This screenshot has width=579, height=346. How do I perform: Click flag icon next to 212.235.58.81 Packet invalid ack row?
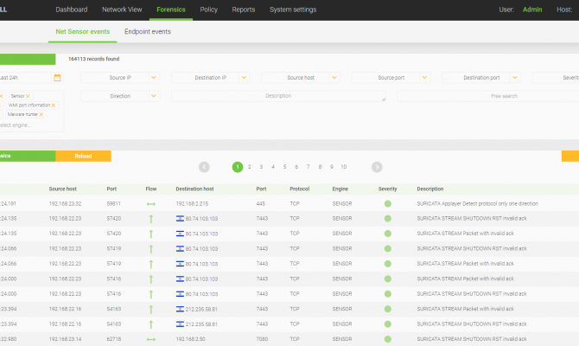point(180,309)
